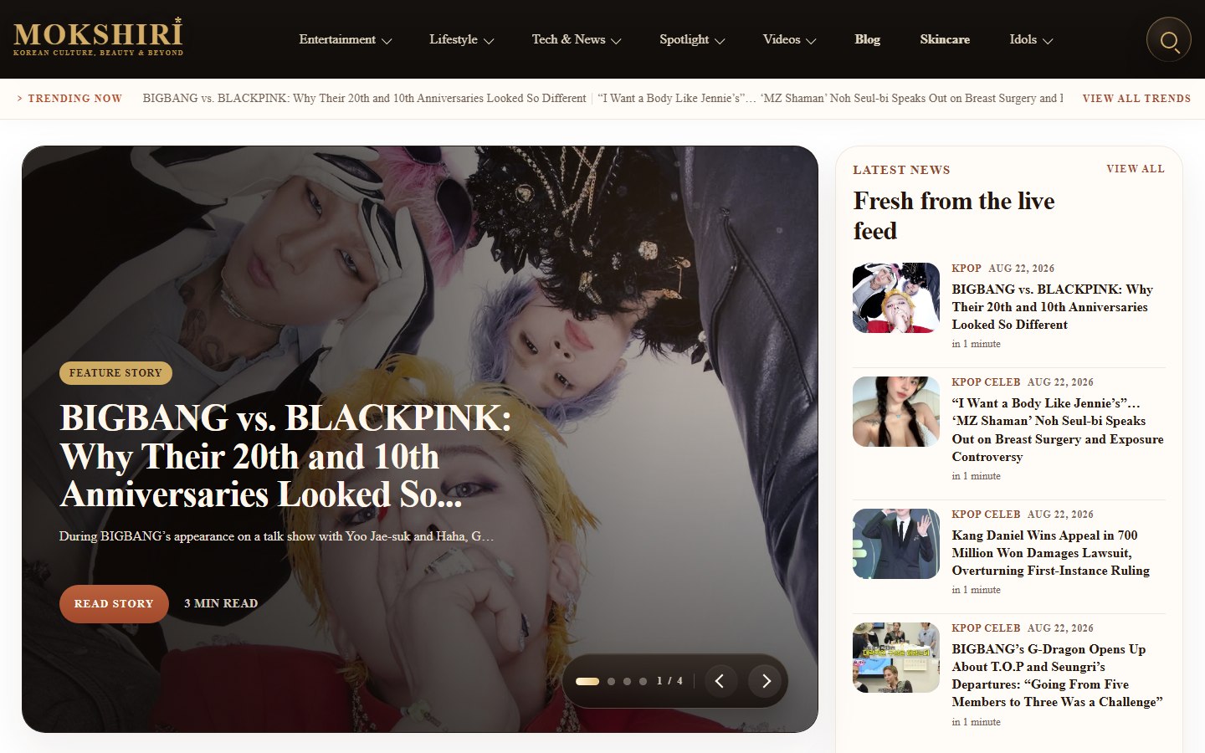Screen dimensions: 1205x753
Task: Open the G-Dragon article thumbnail
Action: [896, 658]
